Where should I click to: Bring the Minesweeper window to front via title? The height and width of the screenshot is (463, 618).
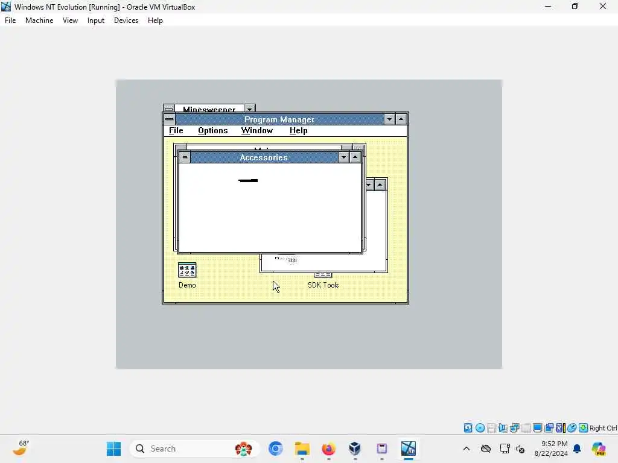[x=209, y=109]
